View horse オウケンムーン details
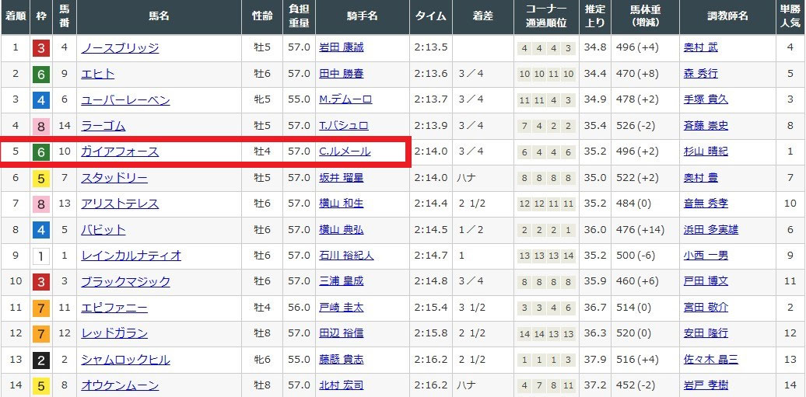Viewport: 806px width, 397px height. pos(120,385)
